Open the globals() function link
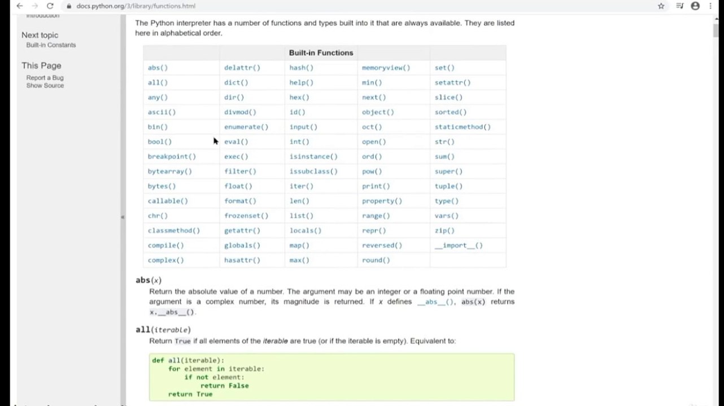The image size is (724, 406). point(242,245)
